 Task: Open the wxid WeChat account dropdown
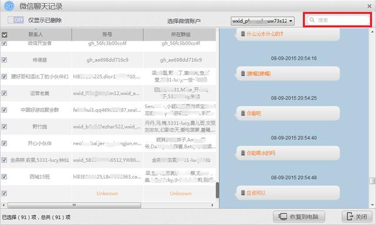point(263,21)
